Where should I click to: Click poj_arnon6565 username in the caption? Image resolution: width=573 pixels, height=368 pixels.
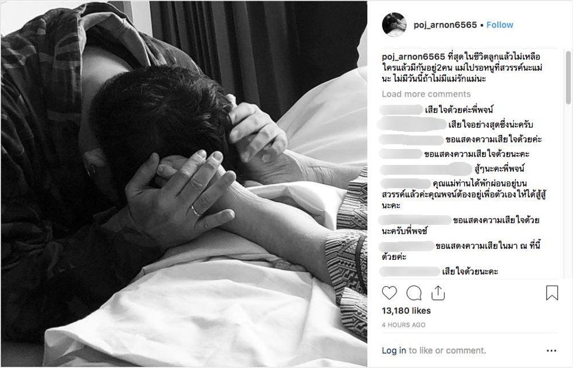point(413,57)
